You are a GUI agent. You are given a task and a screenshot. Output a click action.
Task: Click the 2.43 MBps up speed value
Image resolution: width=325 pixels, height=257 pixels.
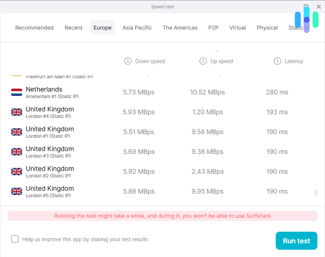207,172
